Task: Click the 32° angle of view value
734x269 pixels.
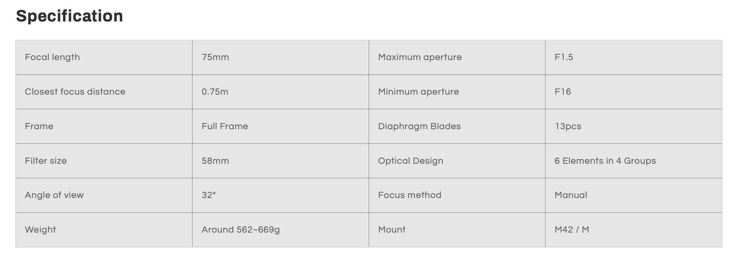Action: tap(209, 195)
